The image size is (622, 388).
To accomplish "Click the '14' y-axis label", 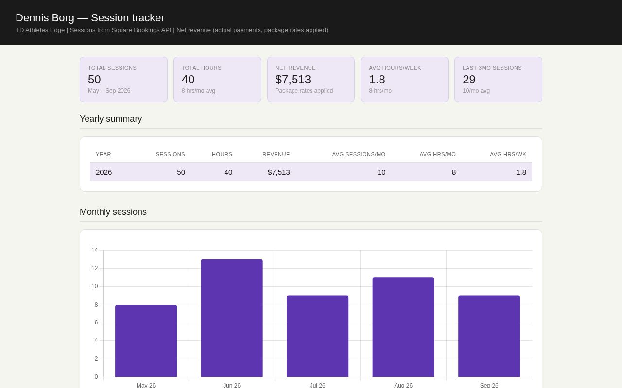I will (x=94, y=250).
